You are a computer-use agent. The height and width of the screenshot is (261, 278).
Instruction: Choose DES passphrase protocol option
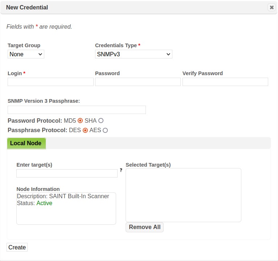pos(85,130)
